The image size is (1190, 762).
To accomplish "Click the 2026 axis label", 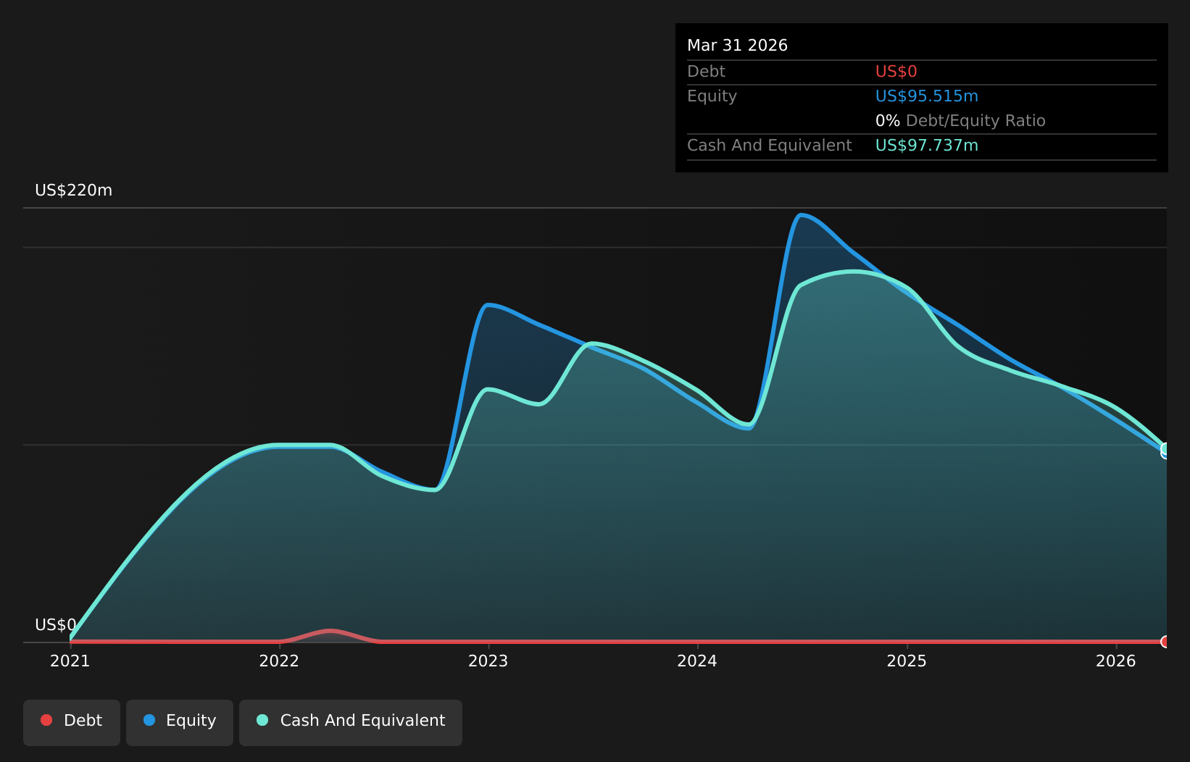I will (1115, 661).
